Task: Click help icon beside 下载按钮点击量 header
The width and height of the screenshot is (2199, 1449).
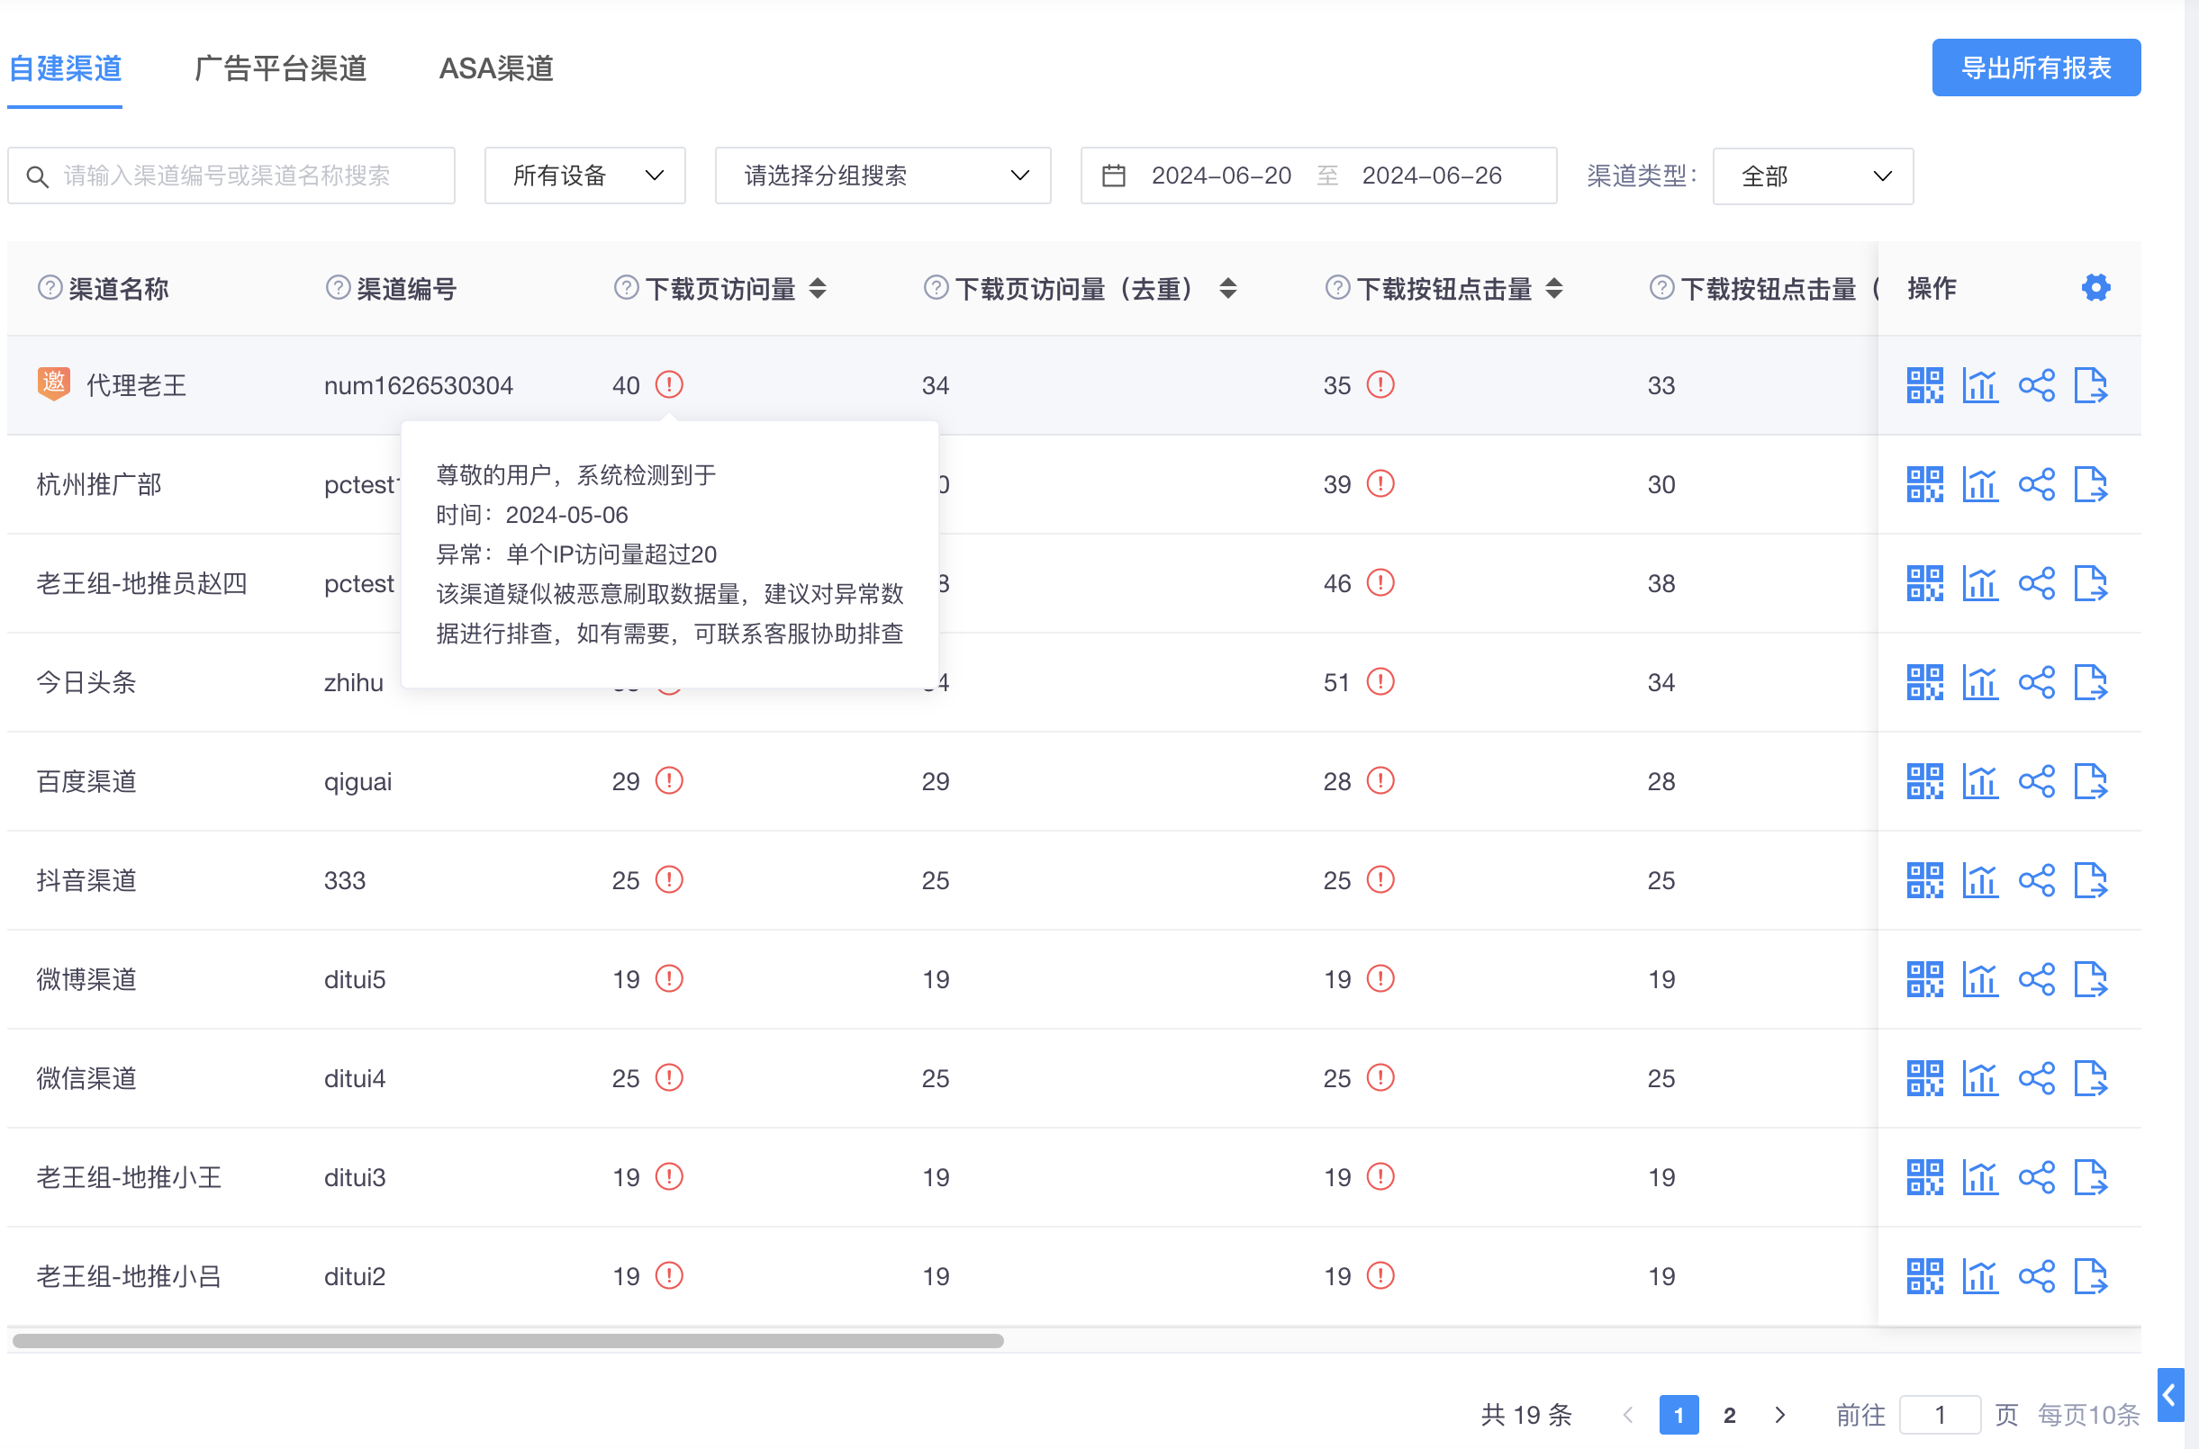Action: click(x=1337, y=287)
